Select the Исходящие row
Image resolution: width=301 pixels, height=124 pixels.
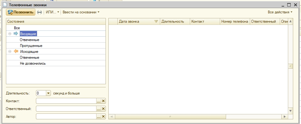[56, 52]
